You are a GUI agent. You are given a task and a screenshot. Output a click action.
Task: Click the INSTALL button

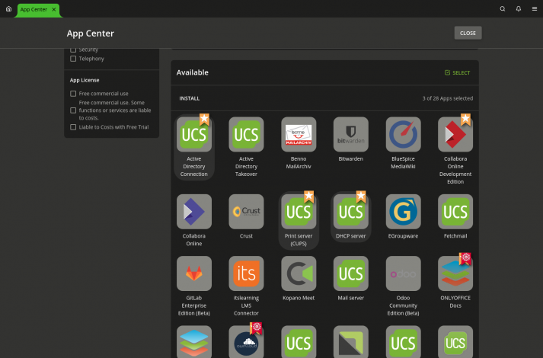(x=190, y=98)
